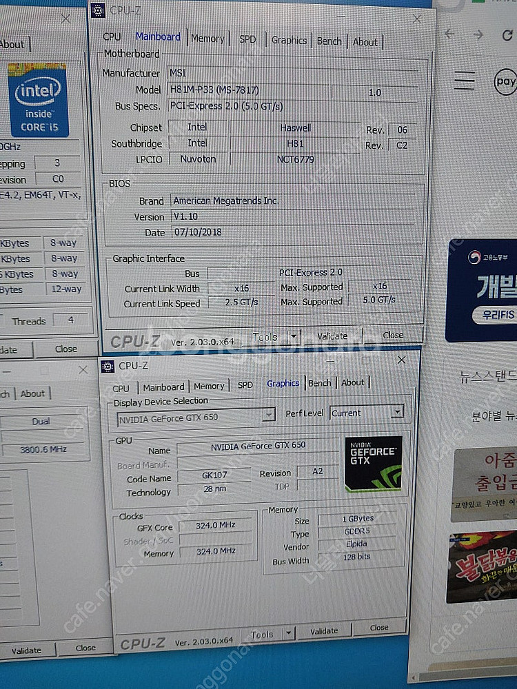Click LPCIO NCT6779 value field

coord(295,159)
